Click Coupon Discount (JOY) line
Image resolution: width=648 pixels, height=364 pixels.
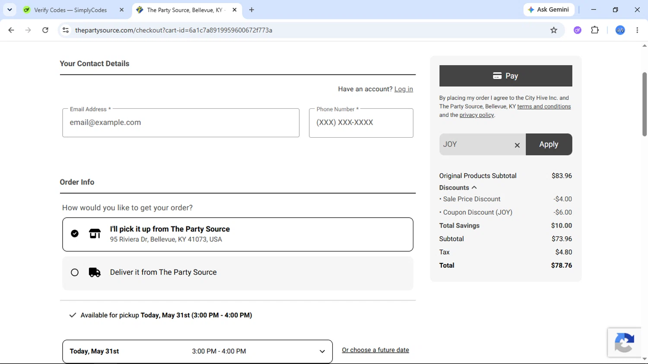[x=505, y=212]
